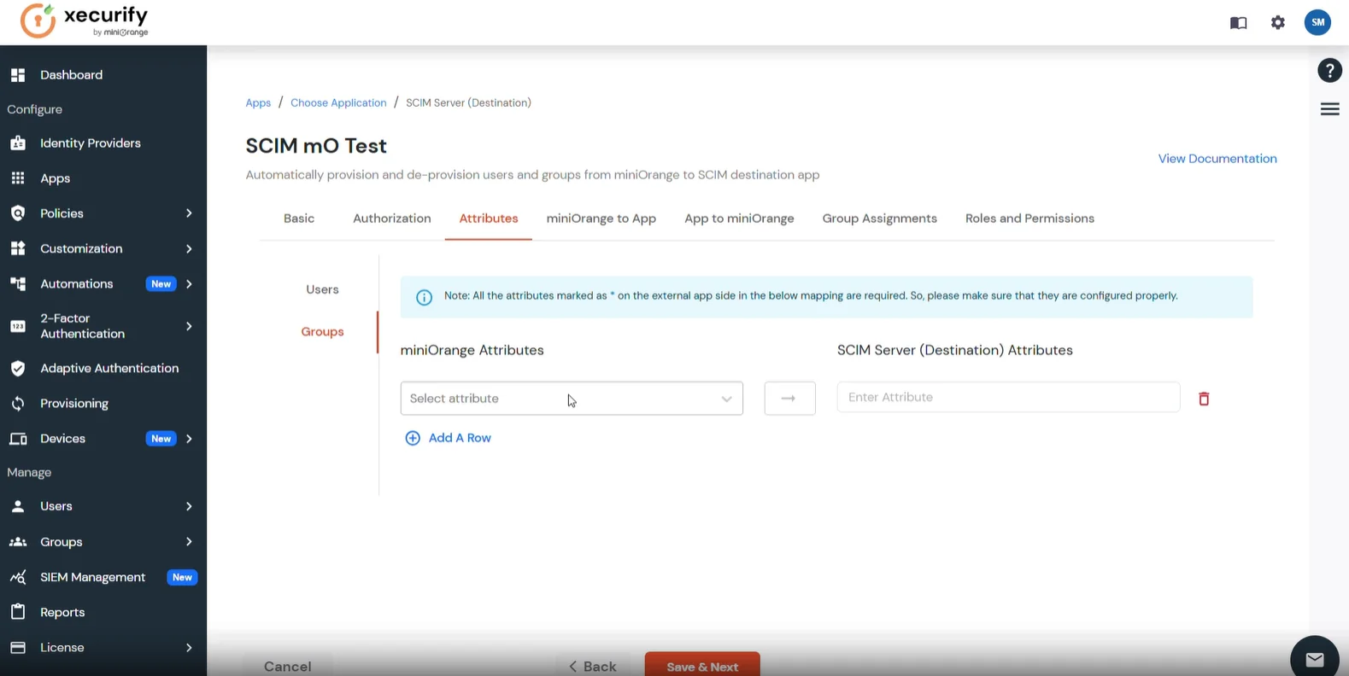Open the Roles and Permissions tab
This screenshot has height=676, width=1349.
1029,219
